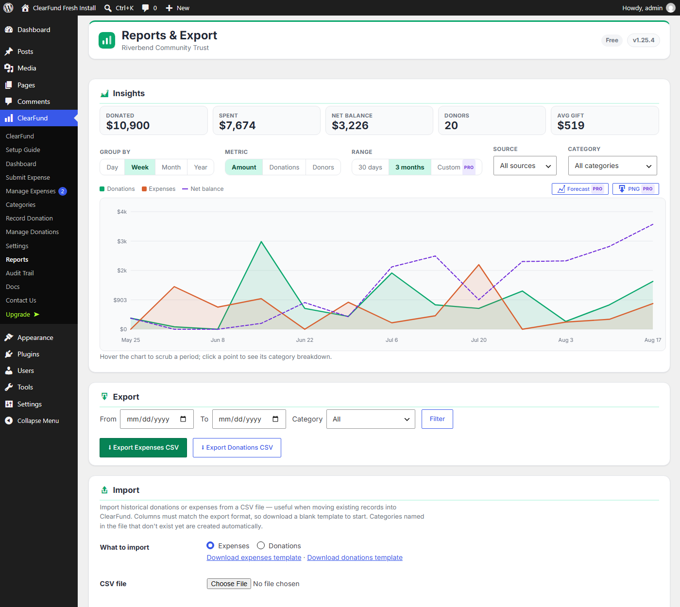680x607 pixels.
Task: Group chart by Day
Action: tap(112, 167)
